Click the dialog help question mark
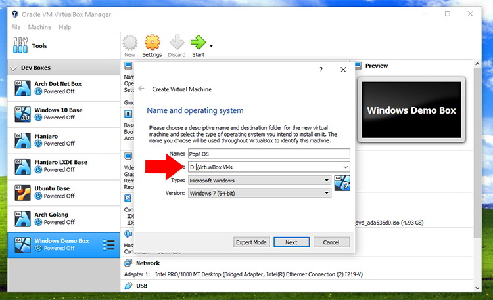Screen dimensions: 493x300 point(321,70)
